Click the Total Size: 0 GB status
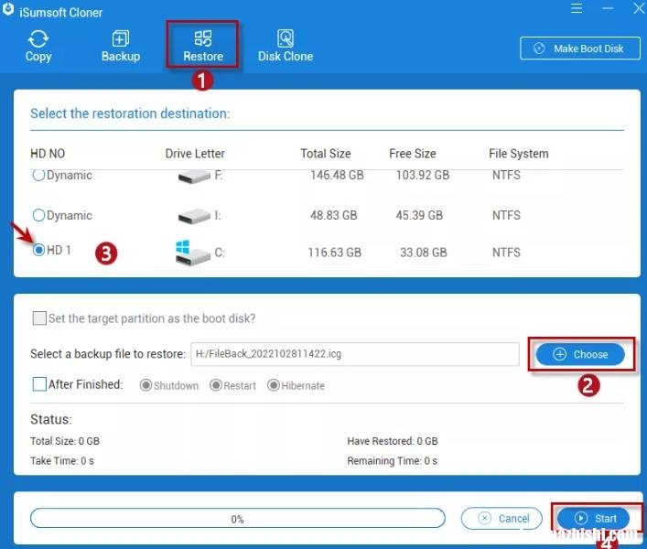The image size is (647, 549). [65, 441]
